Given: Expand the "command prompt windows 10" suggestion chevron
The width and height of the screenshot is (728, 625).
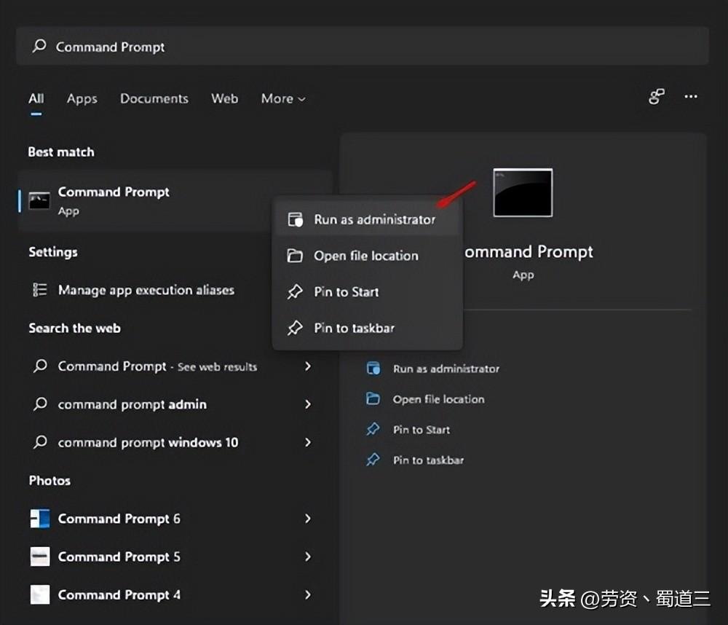Looking at the screenshot, I should point(307,442).
